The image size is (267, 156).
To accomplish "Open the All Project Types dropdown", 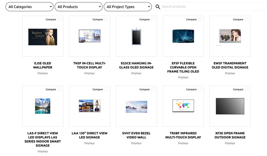I will [x=128, y=7].
